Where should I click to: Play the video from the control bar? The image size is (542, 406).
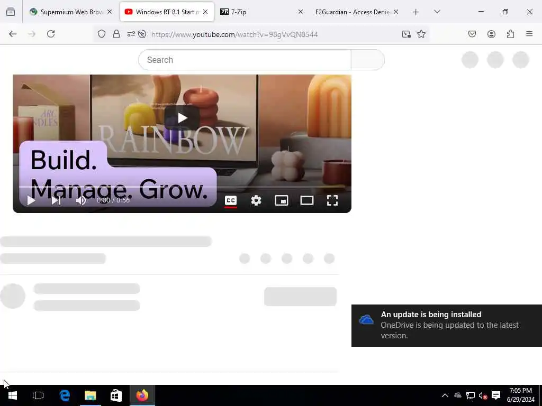pos(31,200)
